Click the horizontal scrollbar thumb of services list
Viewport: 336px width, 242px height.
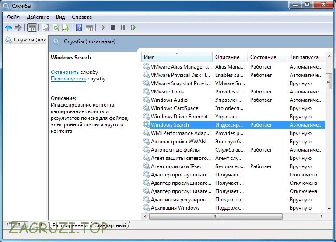[216, 216]
